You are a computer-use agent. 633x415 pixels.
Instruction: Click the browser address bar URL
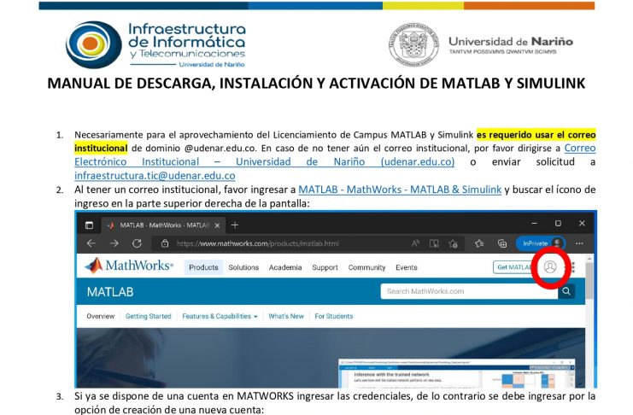258,243
